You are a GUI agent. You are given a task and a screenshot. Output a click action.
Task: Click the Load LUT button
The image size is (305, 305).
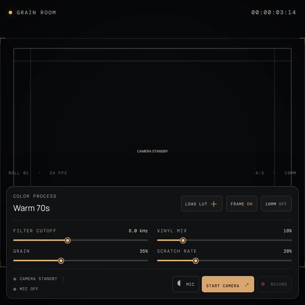click(201, 204)
